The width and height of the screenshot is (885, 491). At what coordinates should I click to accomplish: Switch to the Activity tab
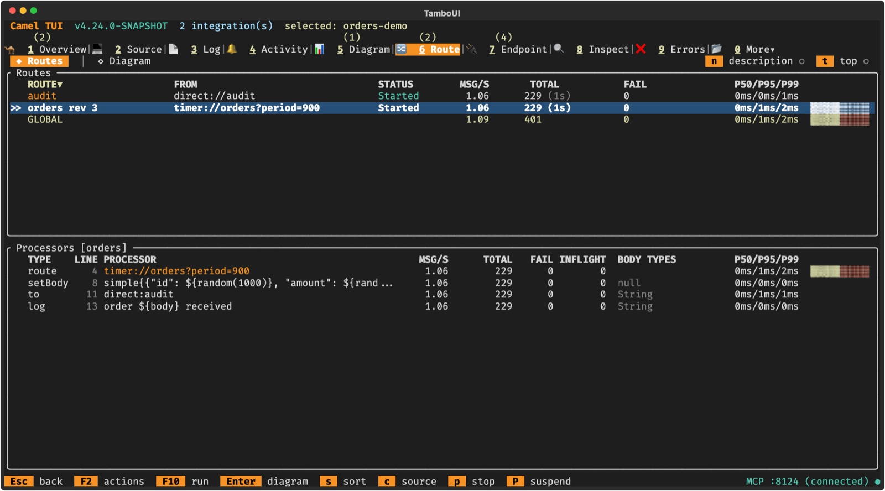click(x=278, y=49)
